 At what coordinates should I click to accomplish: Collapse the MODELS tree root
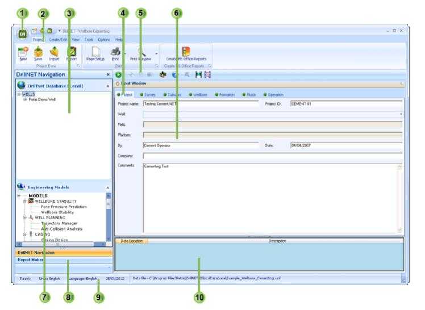(19, 195)
